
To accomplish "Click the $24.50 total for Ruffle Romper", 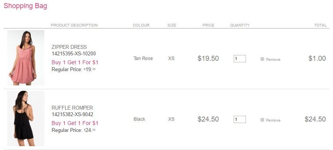I will [315, 119].
